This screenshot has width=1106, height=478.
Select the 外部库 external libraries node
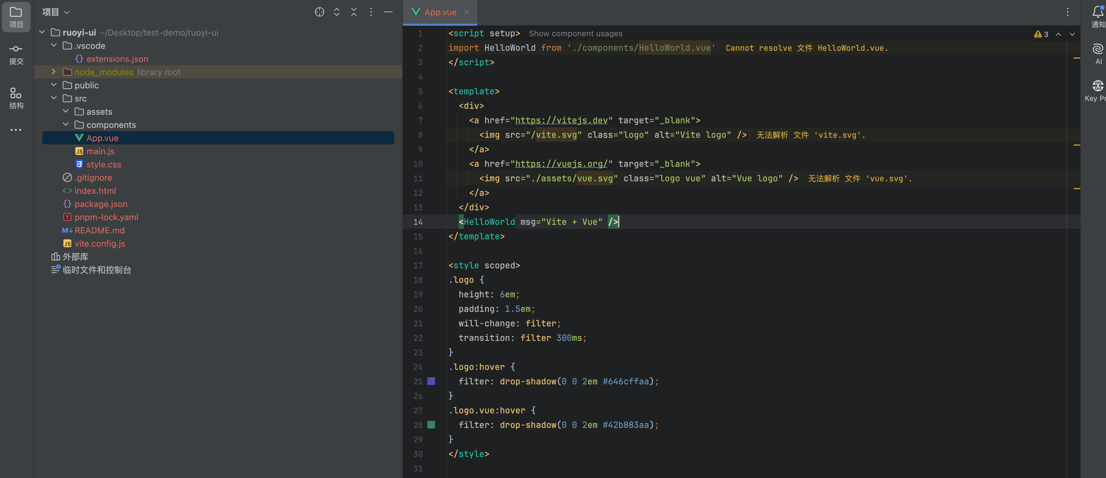70,257
